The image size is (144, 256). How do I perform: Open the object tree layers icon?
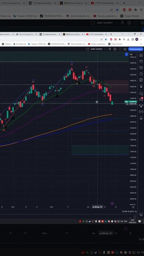(141, 214)
